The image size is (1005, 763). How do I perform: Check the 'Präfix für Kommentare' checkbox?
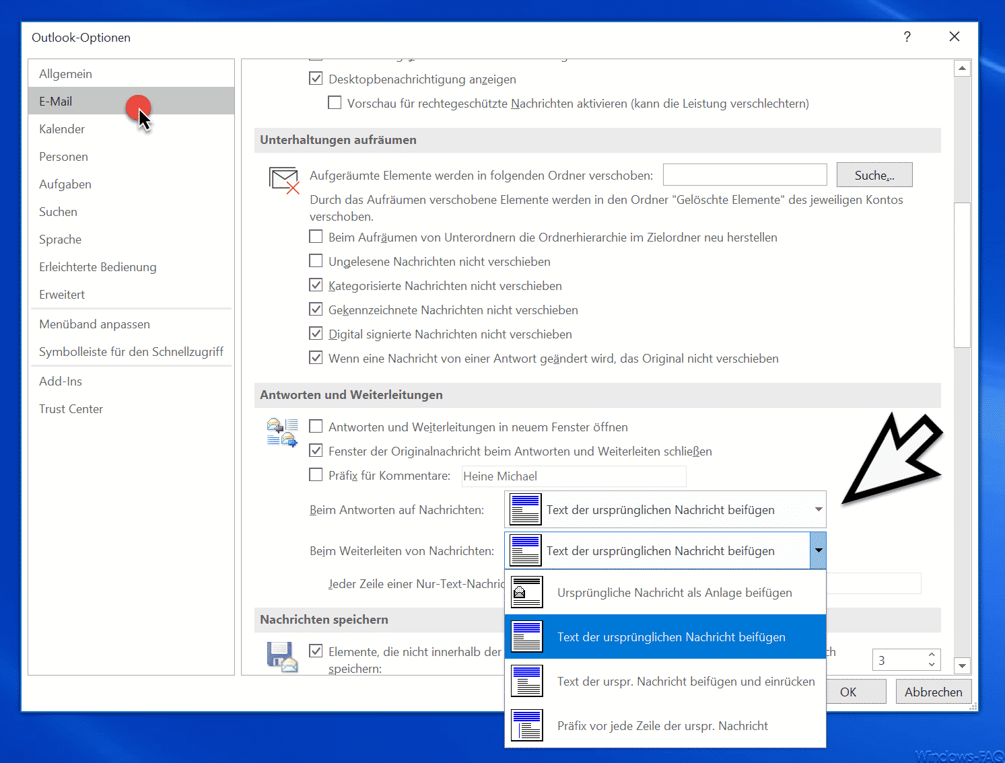[x=316, y=475]
